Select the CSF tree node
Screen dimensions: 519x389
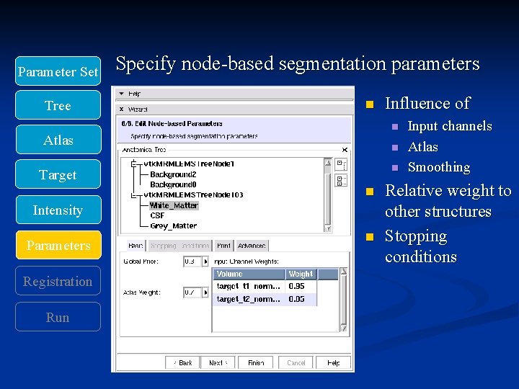pos(157,215)
